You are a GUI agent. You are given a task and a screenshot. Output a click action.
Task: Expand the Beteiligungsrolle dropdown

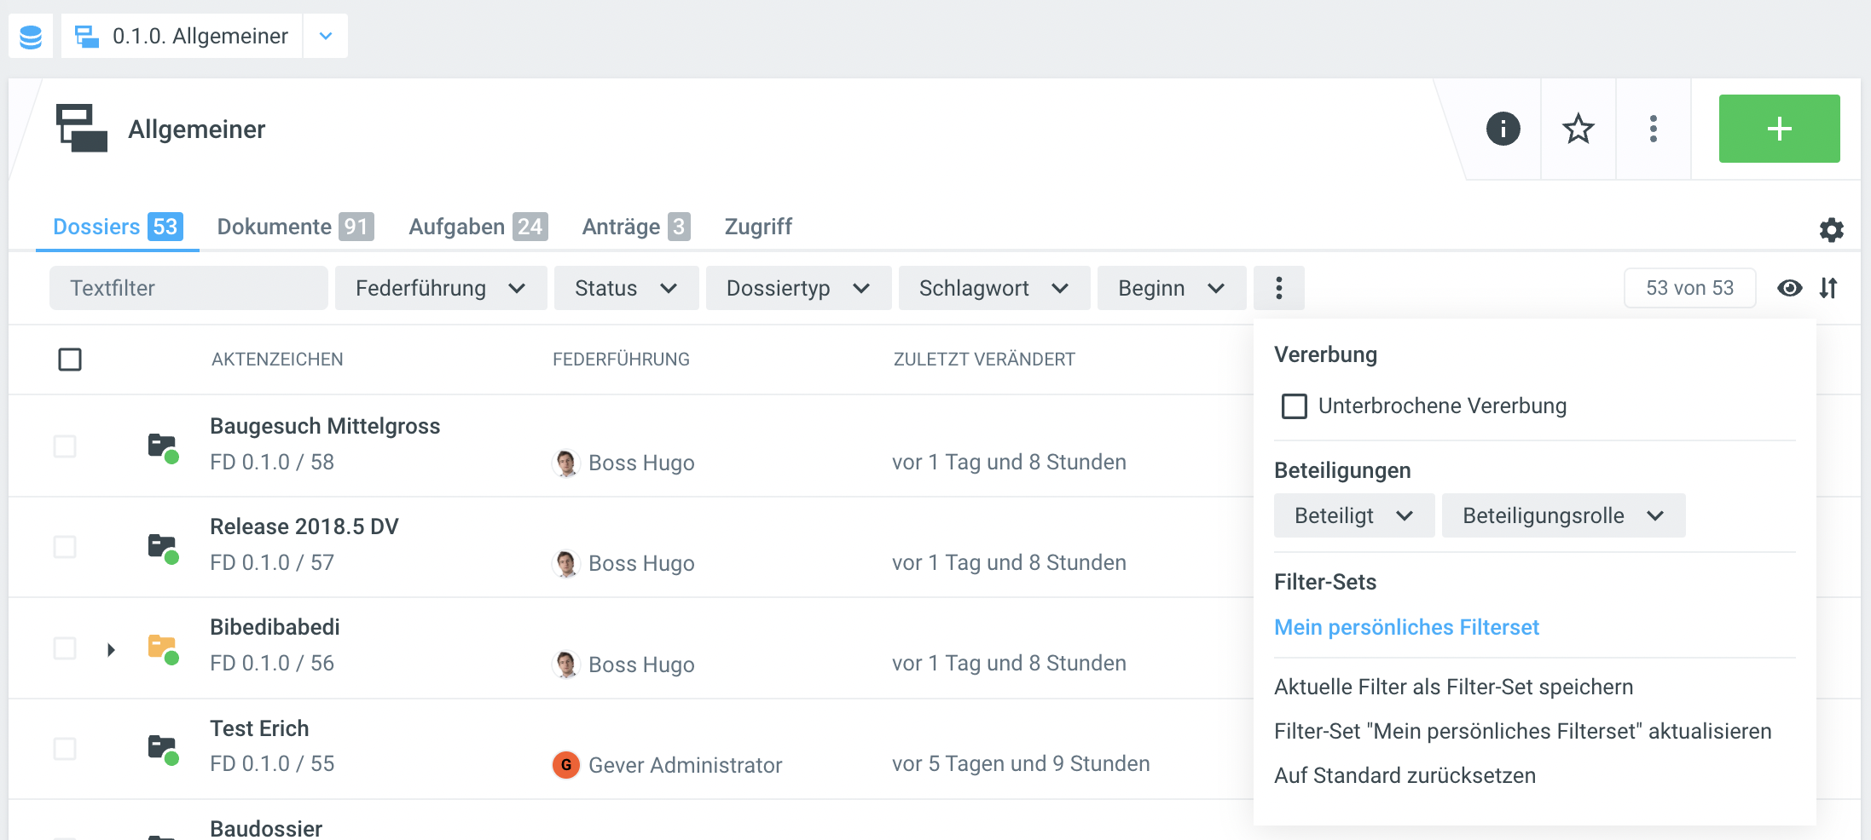click(x=1562, y=515)
